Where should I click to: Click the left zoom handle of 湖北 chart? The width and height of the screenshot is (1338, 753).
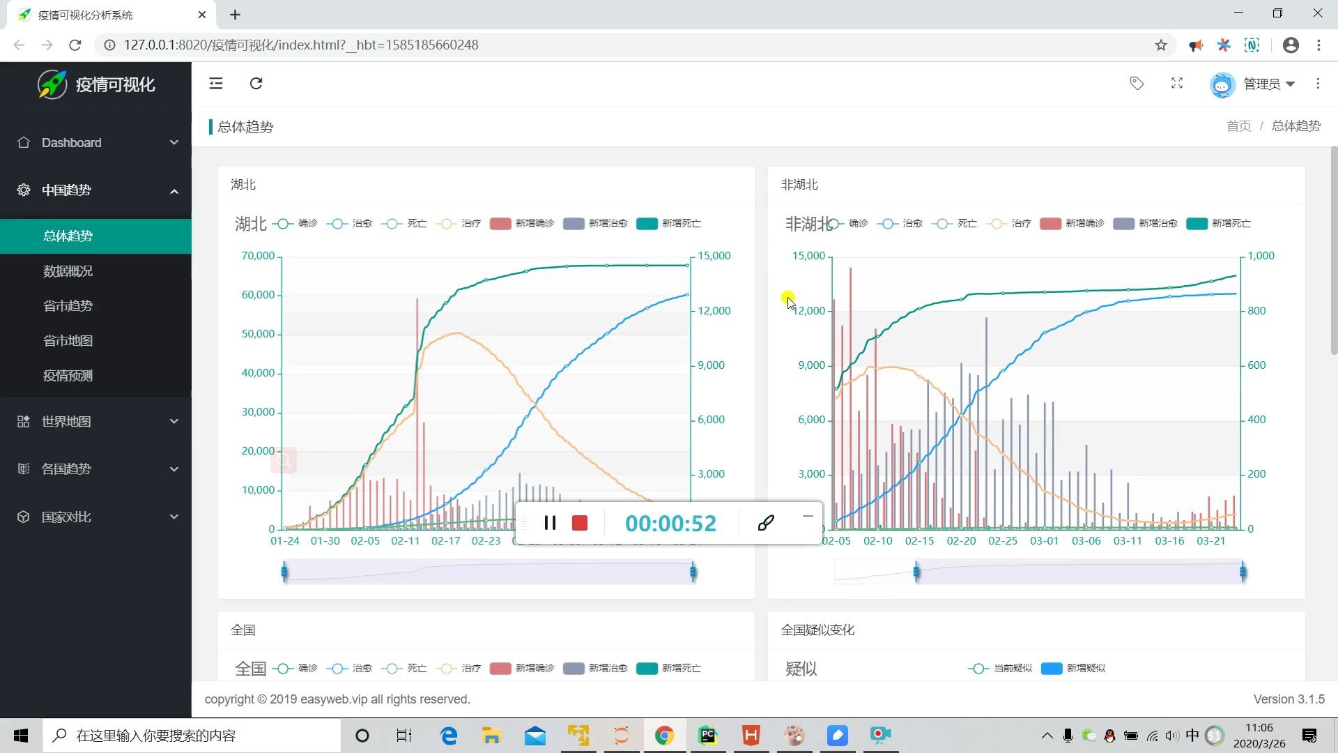click(284, 572)
